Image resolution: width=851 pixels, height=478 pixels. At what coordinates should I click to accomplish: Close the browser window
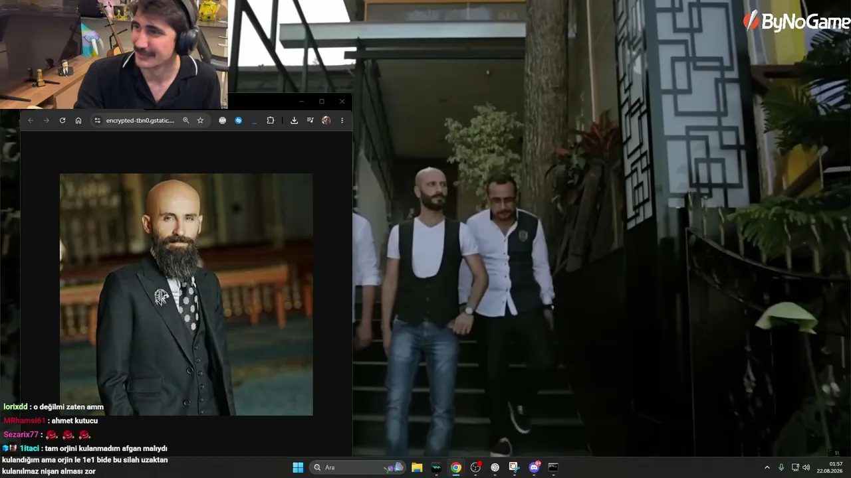pos(342,102)
